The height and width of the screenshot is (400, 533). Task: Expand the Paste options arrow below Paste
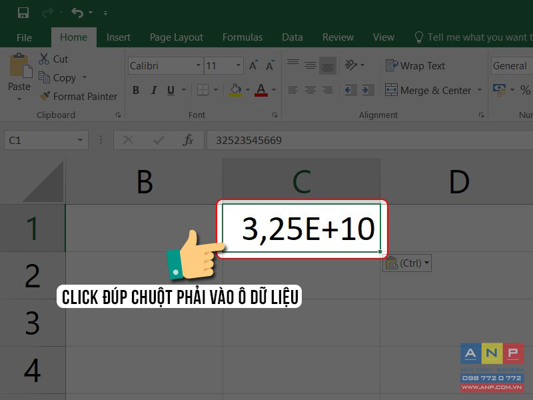pos(19,99)
